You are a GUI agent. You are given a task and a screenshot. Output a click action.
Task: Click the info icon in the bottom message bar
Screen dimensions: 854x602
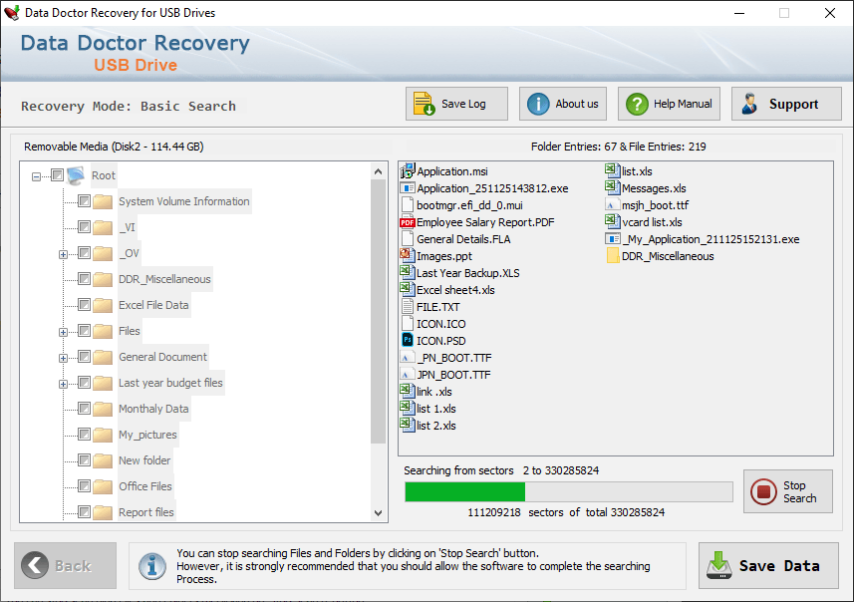click(152, 565)
